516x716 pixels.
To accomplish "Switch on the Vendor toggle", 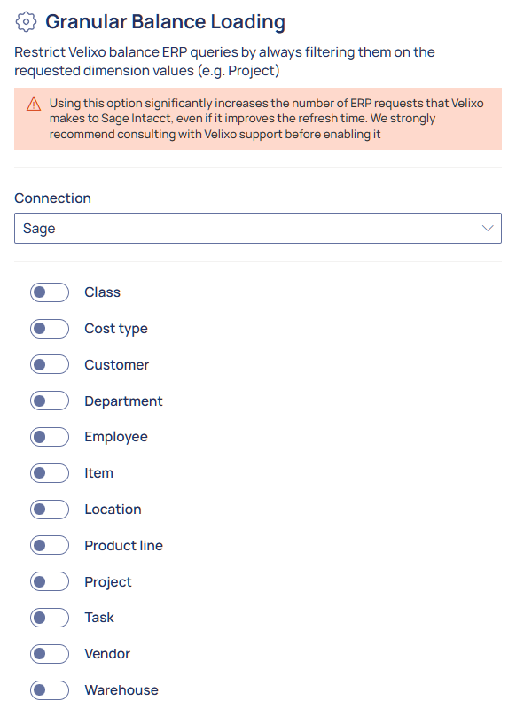I will pos(50,654).
